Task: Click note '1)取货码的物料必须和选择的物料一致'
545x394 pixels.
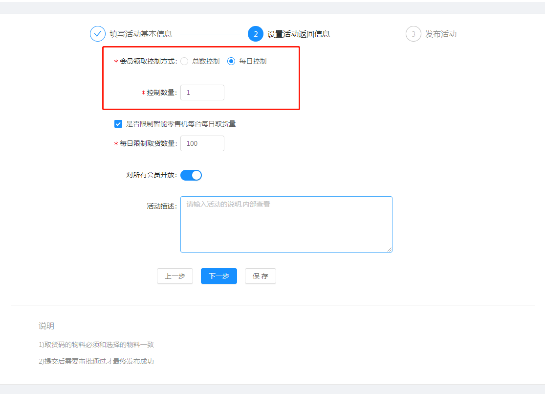Action: (96, 345)
